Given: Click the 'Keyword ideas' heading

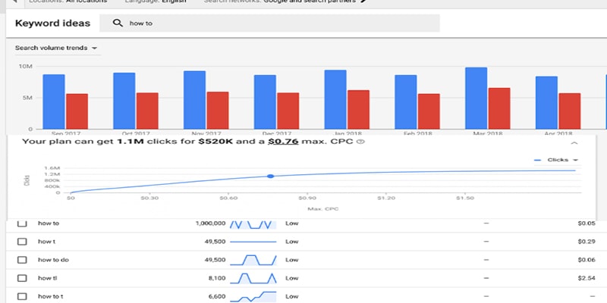Looking at the screenshot, I should point(52,23).
